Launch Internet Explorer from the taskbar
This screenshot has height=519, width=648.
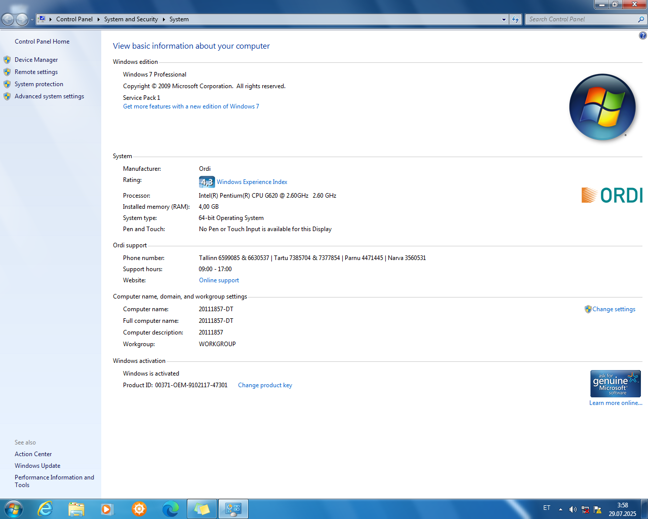click(46, 509)
